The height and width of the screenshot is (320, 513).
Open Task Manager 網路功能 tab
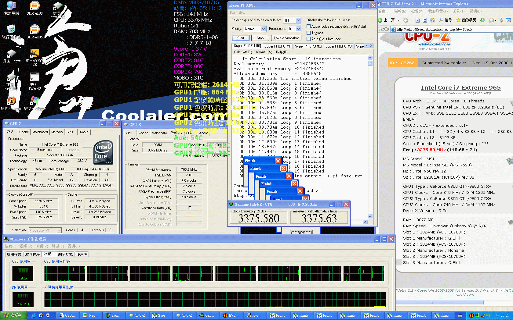tap(65, 254)
